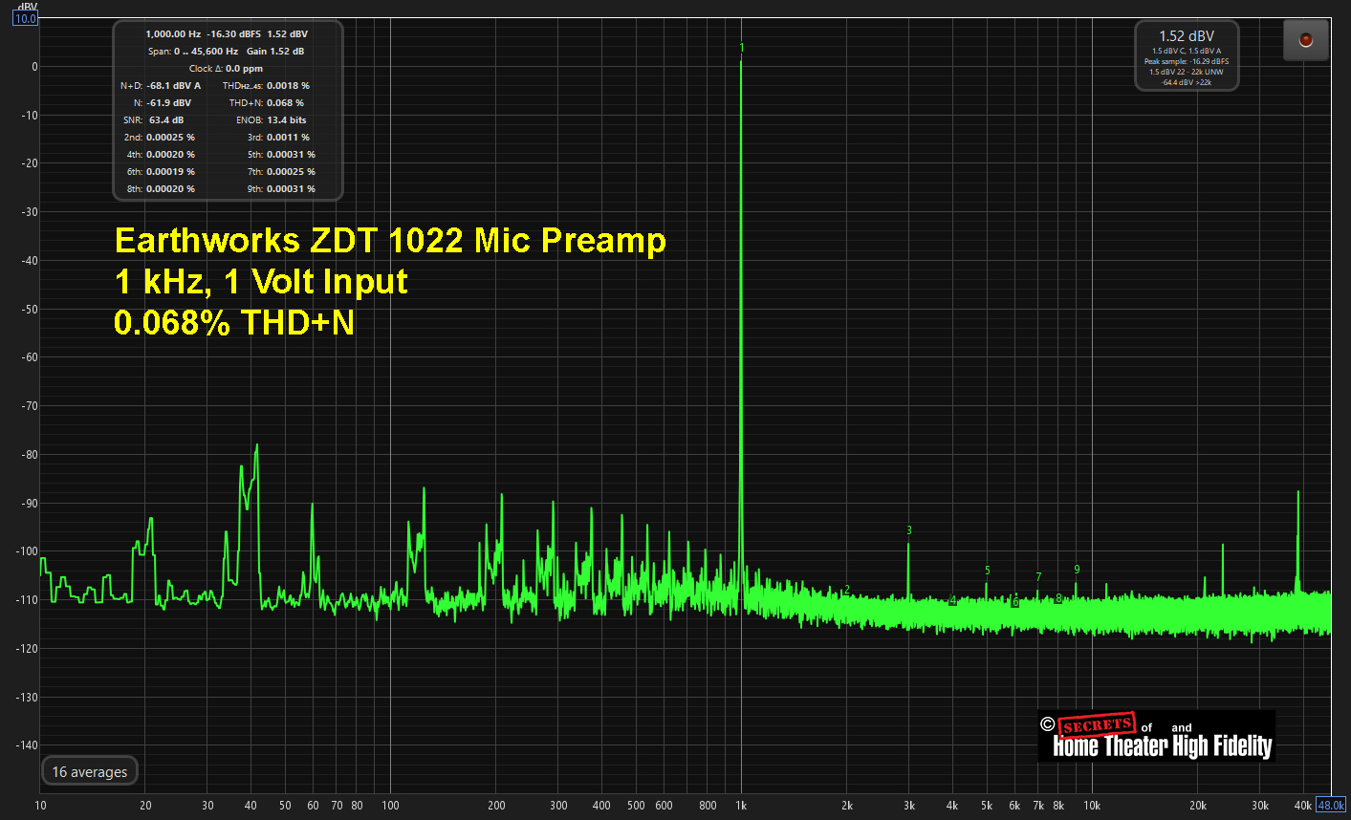
Task: Click the 1k label on the frequency axis
Action: tap(741, 806)
